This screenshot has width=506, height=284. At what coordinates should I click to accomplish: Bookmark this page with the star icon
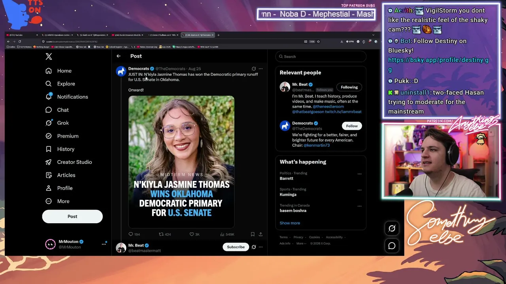(x=318, y=41)
